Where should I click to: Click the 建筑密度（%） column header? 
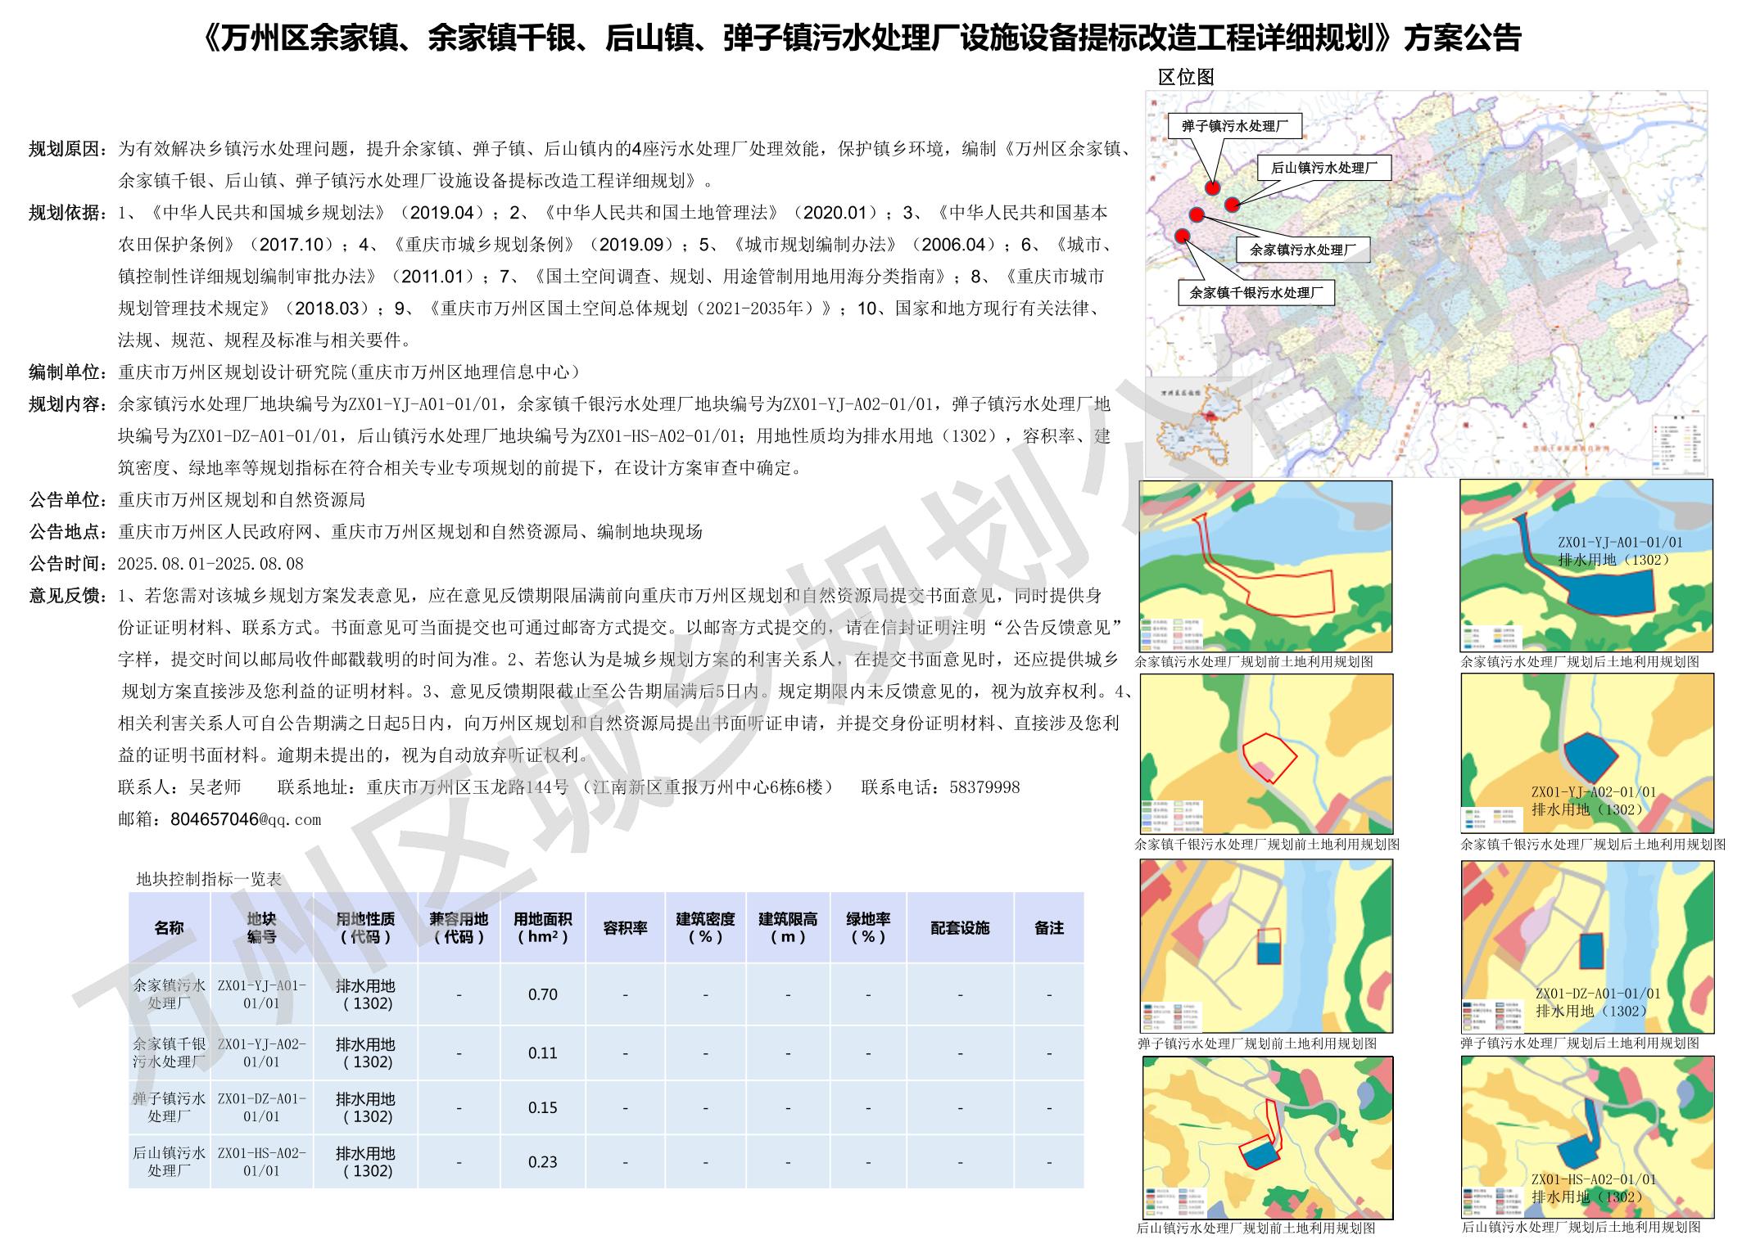pos(705,927)
